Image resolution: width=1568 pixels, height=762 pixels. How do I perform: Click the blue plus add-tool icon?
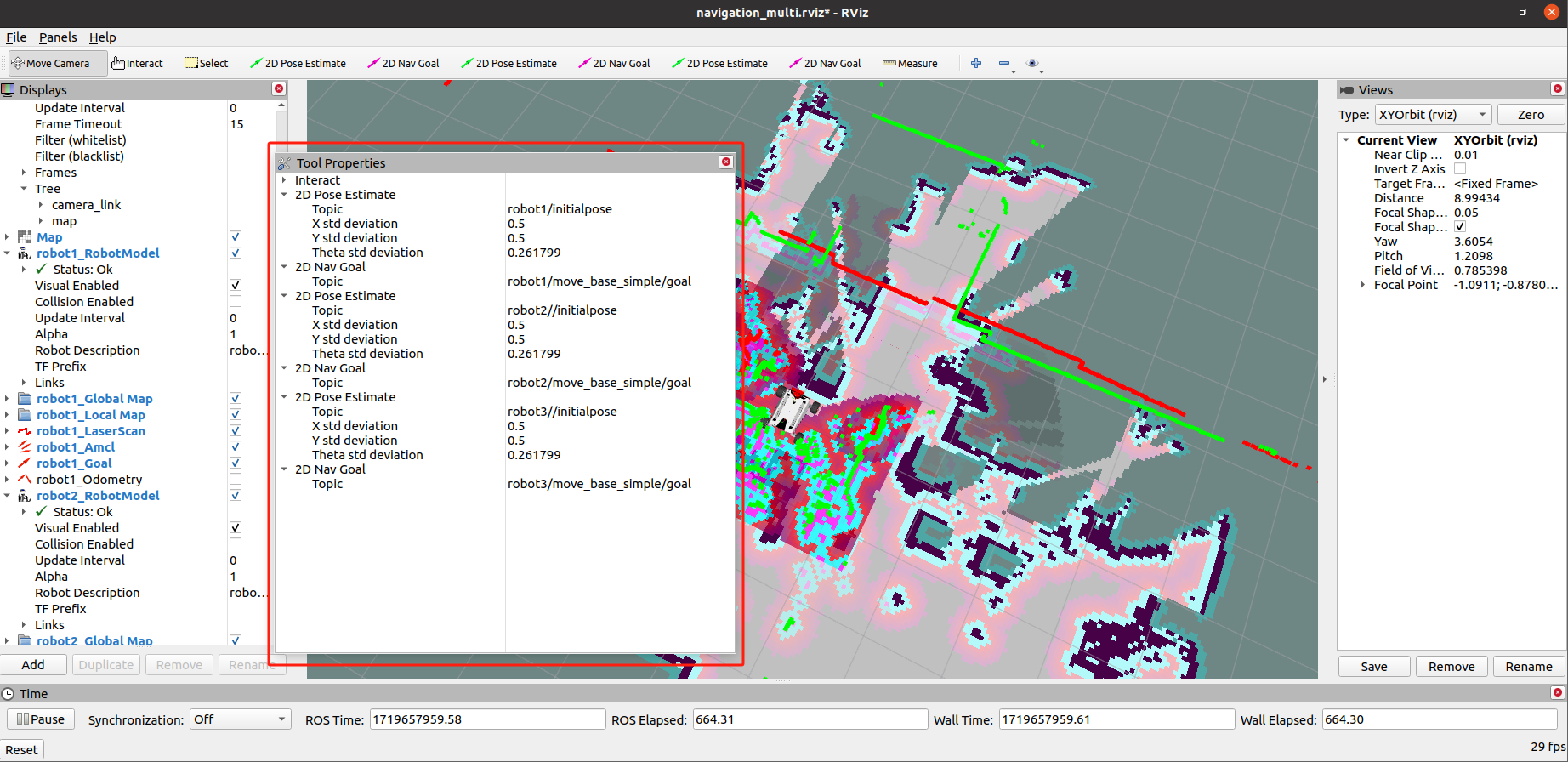[x=976, y=63]
